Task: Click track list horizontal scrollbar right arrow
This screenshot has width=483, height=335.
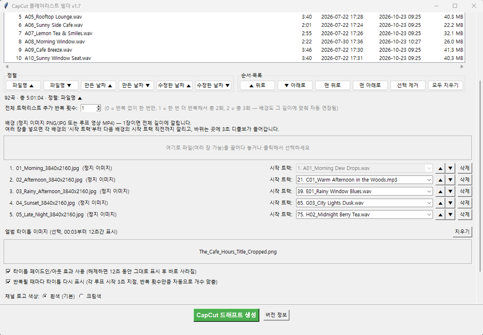Action: [x=462, y=67]
